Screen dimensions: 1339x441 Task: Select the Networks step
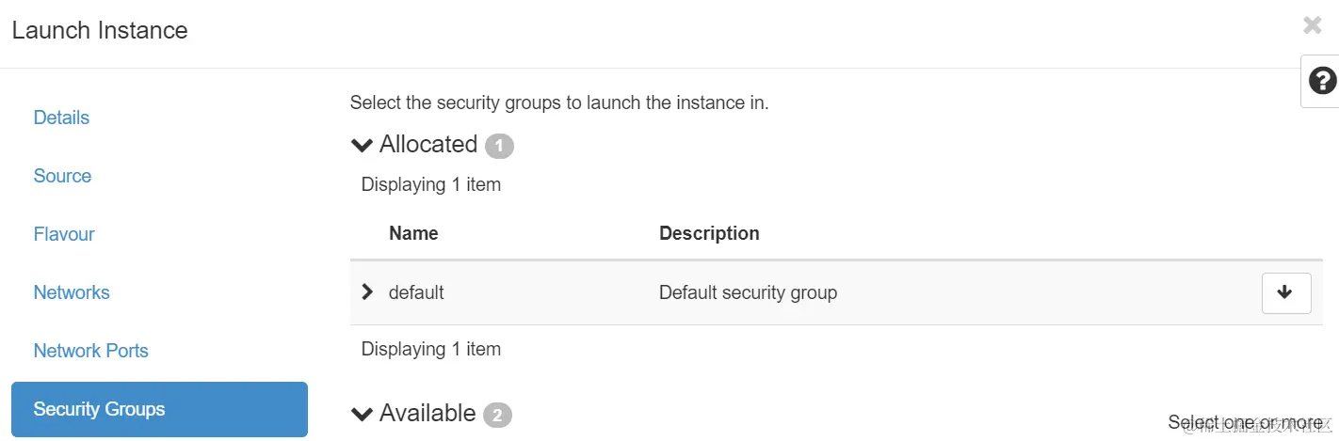tap(72, 292)
